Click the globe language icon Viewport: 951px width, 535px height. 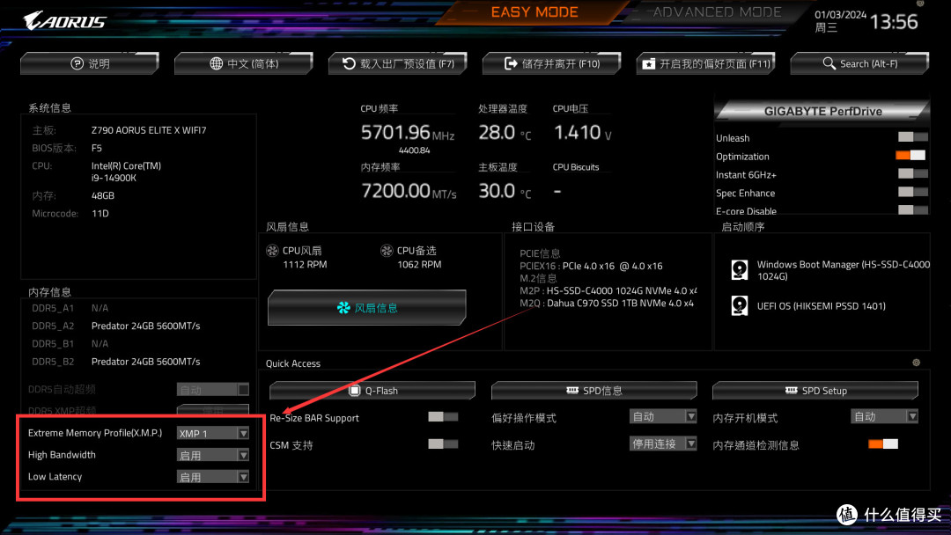coord(216,63)
